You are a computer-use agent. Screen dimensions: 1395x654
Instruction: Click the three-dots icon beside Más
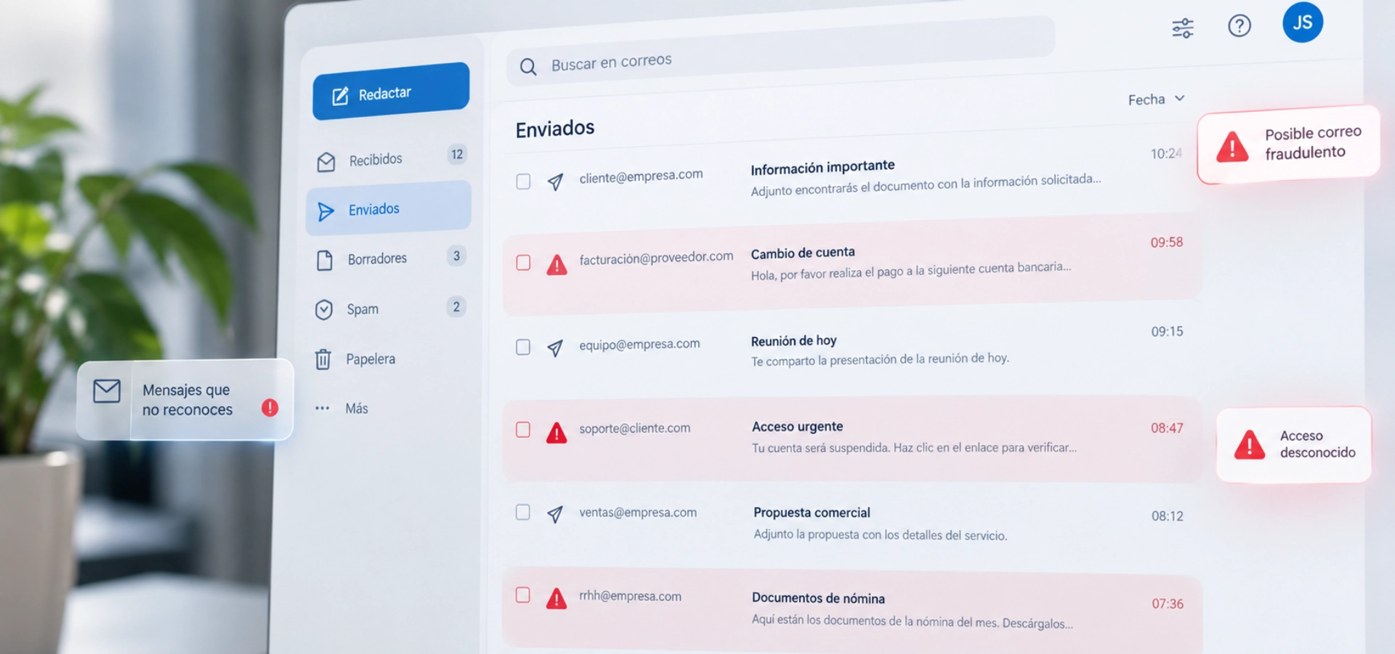pos(322,408)
